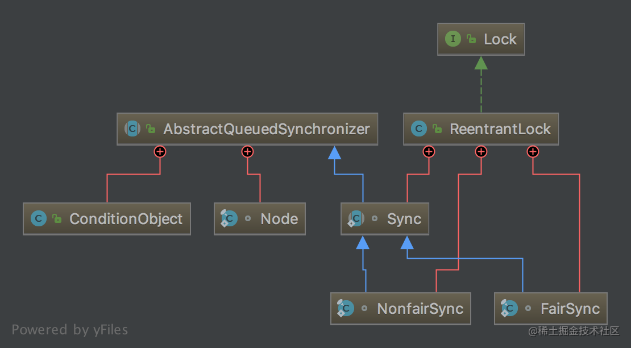Select the ReentrantLock class node
This screenshot has height=348, width=631.
pyautogui.click(x=481, y=129)
